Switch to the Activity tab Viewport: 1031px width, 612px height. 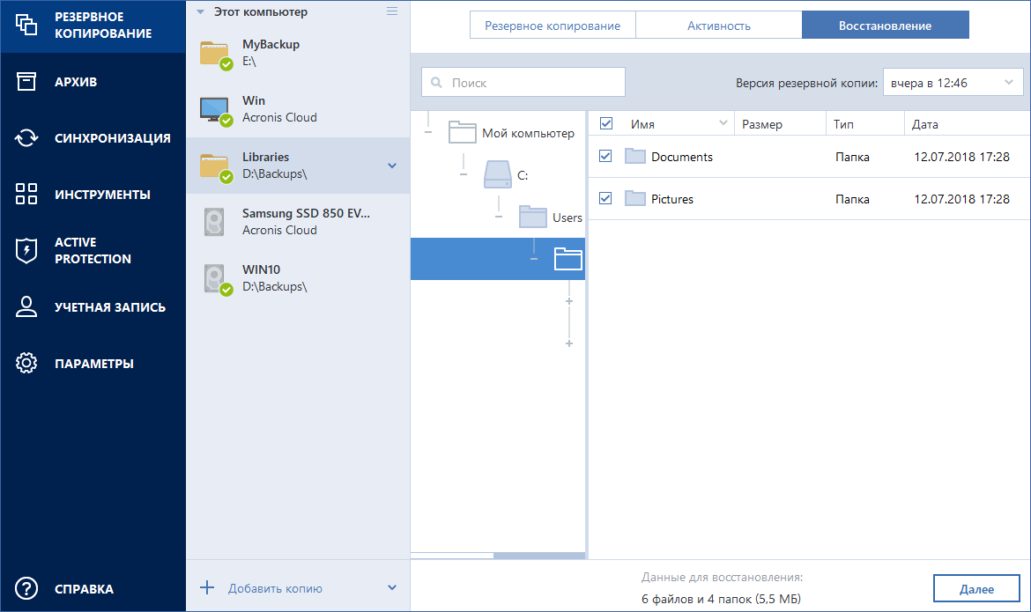click(718, 26)
